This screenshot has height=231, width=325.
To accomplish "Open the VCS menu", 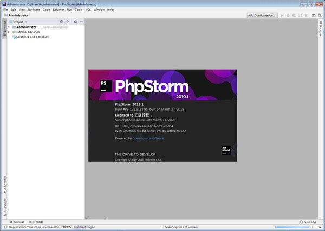I will click(x=88, y=10).
